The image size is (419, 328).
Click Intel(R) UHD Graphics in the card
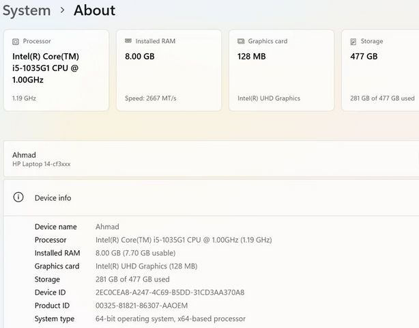[x=269, y=98]
